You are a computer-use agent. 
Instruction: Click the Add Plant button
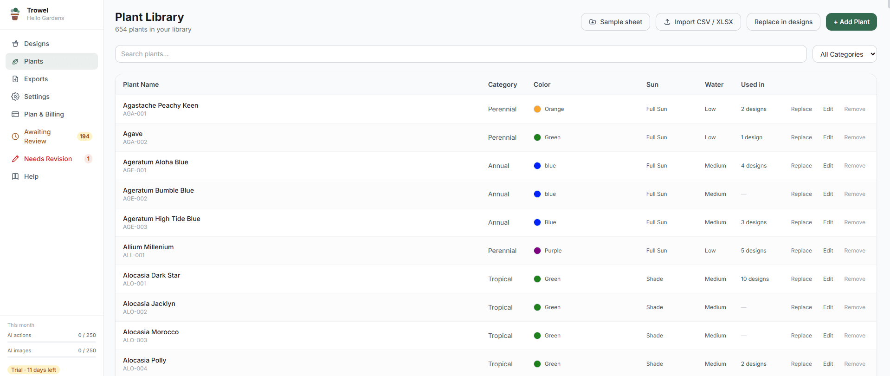[851, 22]
